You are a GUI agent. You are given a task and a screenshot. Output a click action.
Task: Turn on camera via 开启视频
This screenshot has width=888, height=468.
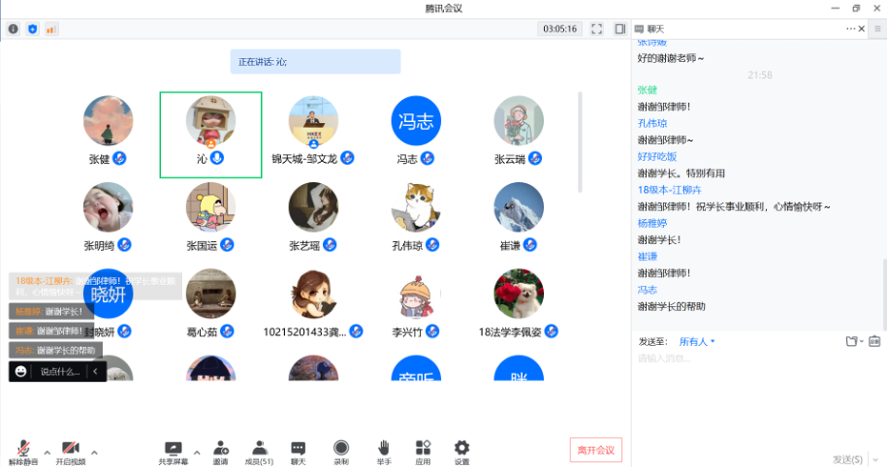(70, 449)
